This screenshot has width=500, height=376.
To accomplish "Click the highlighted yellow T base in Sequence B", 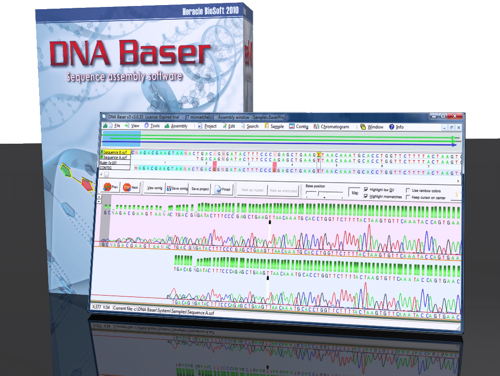I will [x=318, y=155].
